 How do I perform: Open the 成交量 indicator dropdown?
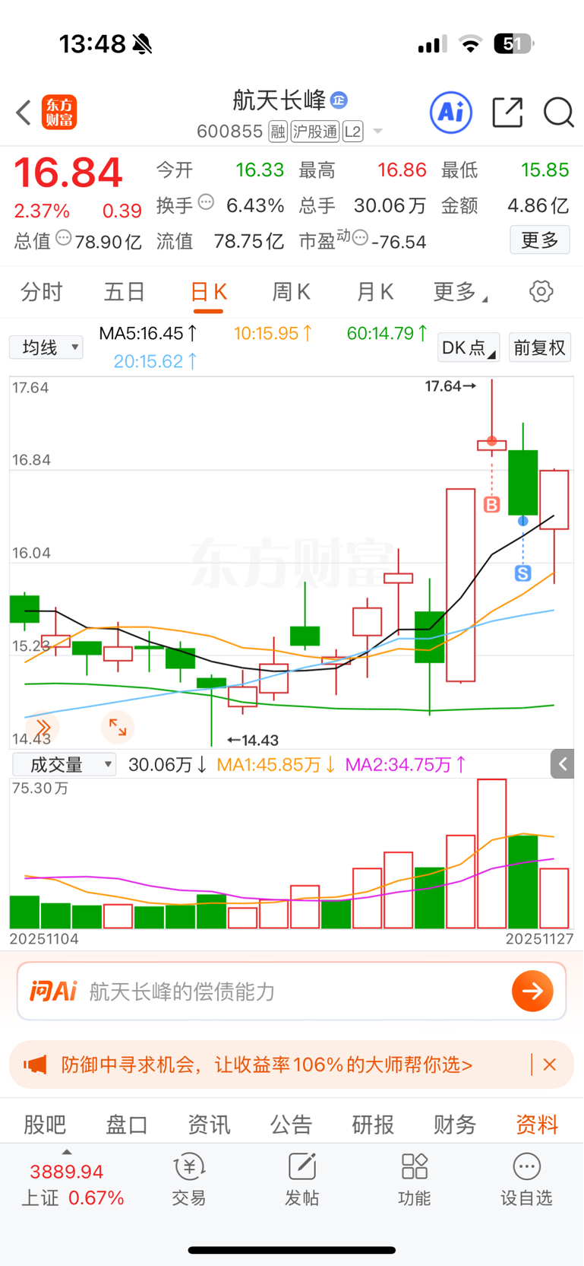(65, 764)
